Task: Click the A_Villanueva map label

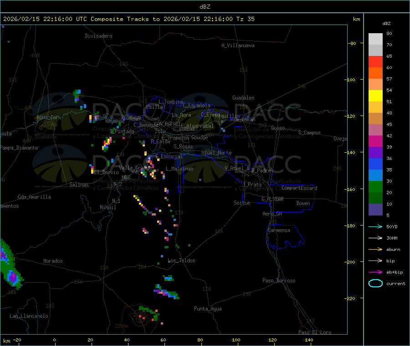Action: (x=238, y=45)
